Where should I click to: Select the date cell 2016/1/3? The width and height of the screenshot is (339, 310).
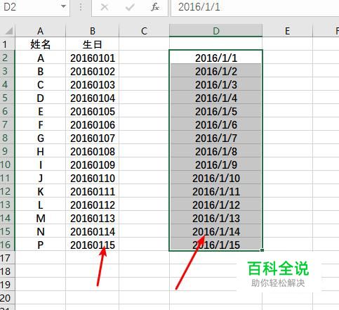pos(216,84)
